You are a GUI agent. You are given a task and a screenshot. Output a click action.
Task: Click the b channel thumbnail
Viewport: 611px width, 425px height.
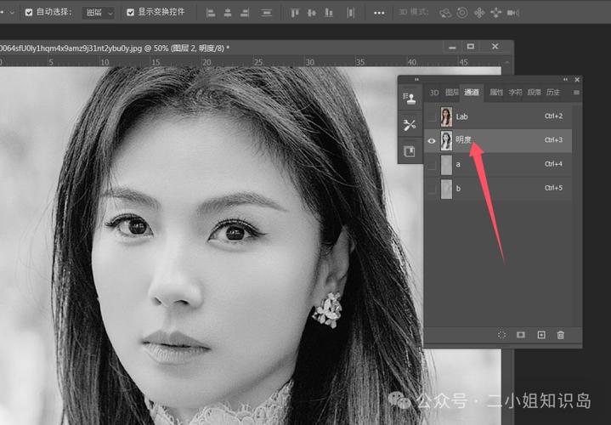[x=446, y=188]
